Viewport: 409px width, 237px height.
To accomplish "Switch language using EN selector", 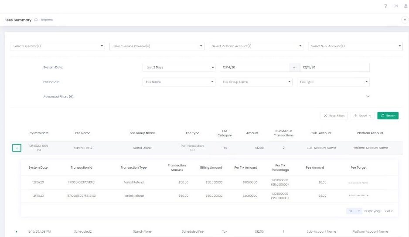I will coord(395,6).
